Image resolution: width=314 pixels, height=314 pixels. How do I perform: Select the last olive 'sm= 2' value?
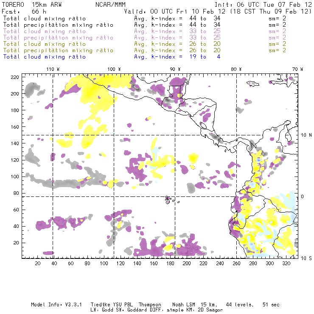pyautogui.click(x=278, y=50)
